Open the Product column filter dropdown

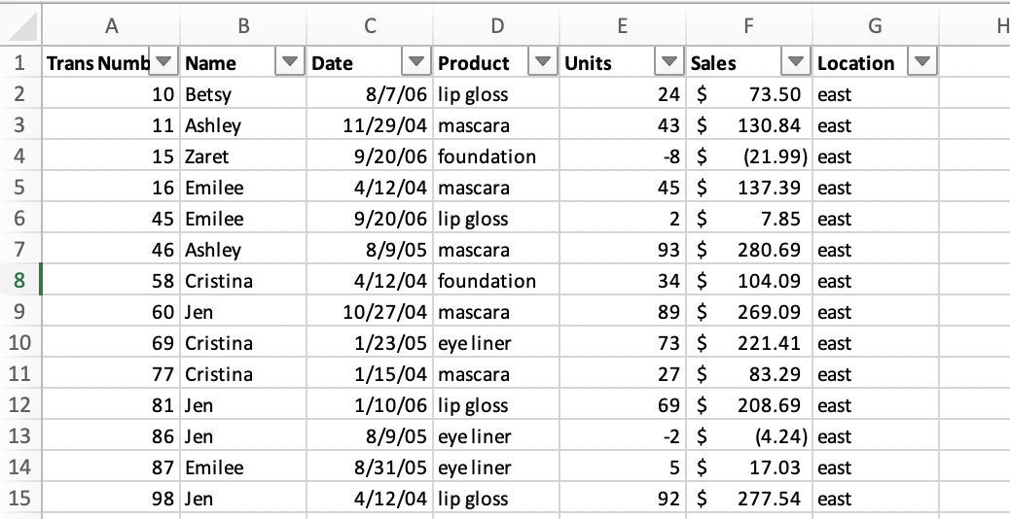tap(543, 63)
